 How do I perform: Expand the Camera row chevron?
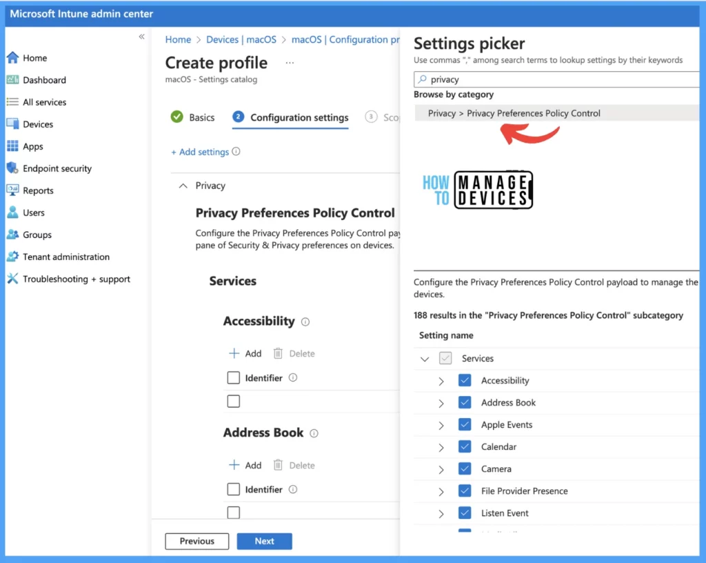(x=441, y=469)
